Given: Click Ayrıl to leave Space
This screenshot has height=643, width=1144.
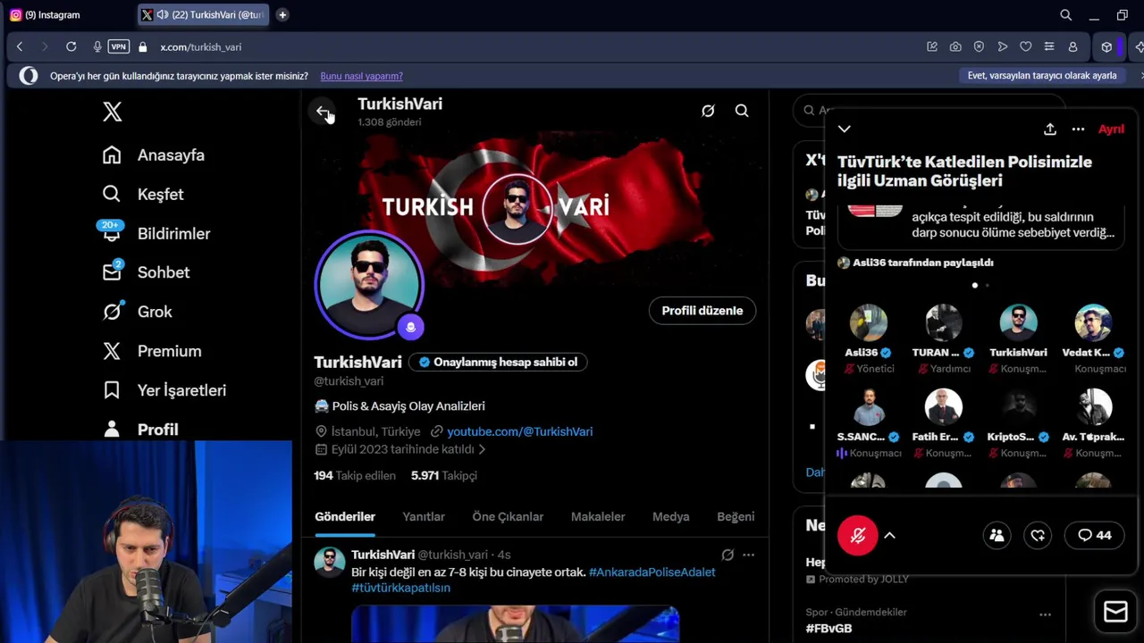Looking at the screenshot, I should [1111, 129].
